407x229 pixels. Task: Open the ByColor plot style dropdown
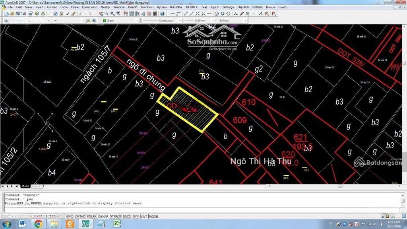point(245,21)
